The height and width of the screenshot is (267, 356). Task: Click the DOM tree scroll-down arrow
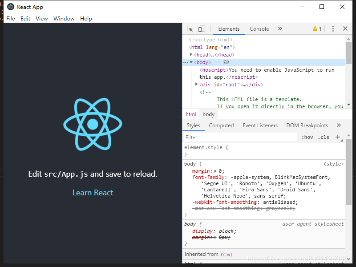coord(348,105)
